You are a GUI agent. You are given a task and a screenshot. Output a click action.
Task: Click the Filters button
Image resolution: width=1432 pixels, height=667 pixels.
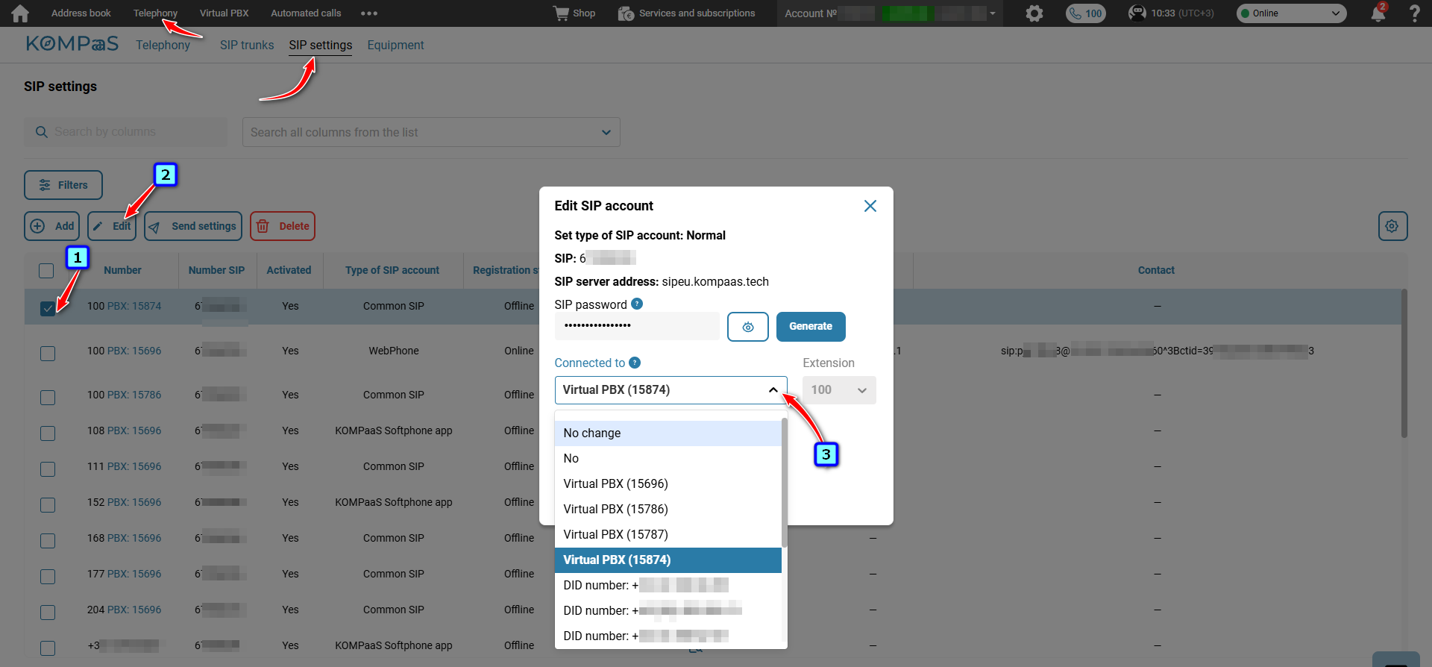point(63,185)
